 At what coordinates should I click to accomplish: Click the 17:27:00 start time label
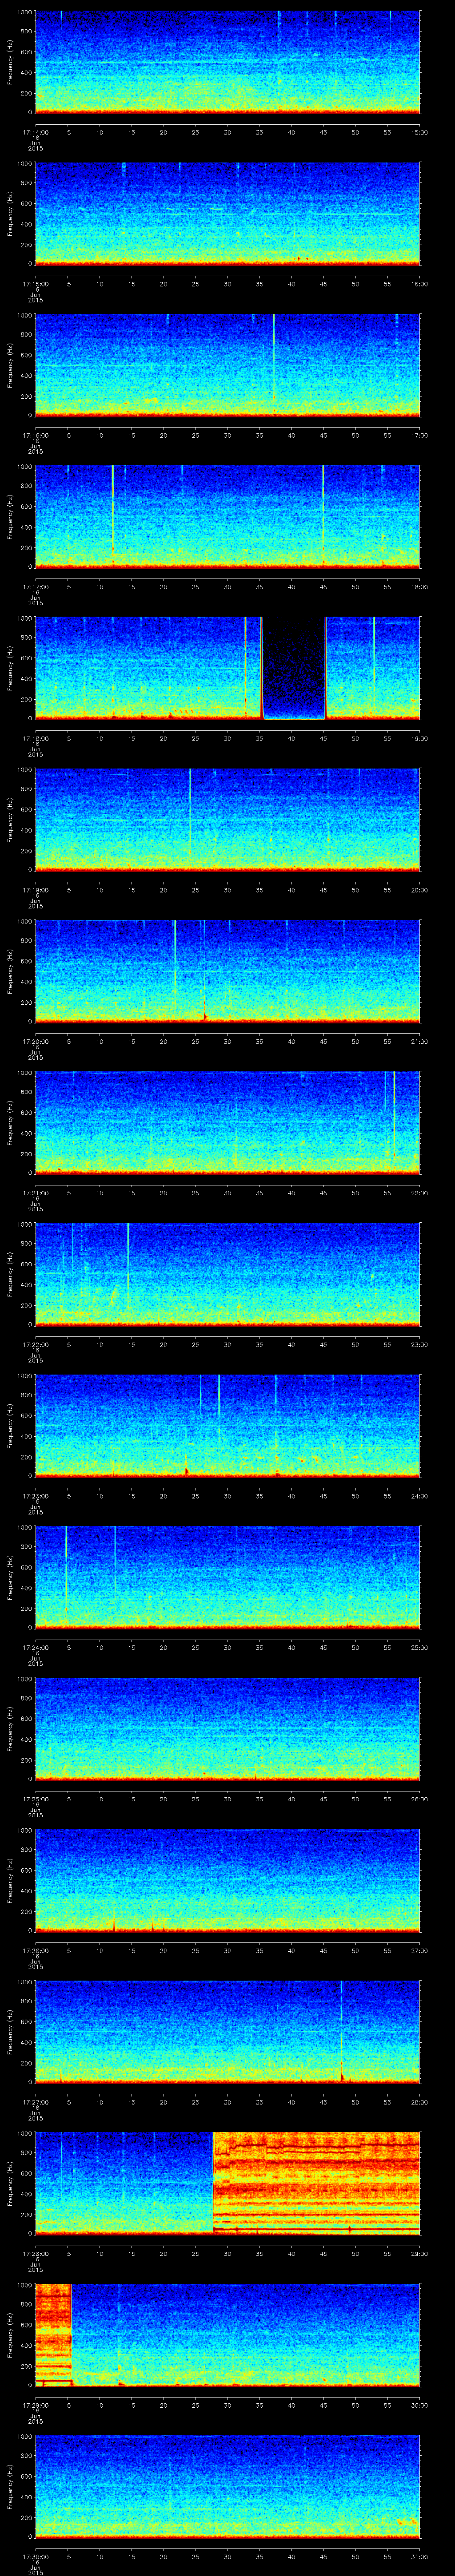pos(35,2102)
